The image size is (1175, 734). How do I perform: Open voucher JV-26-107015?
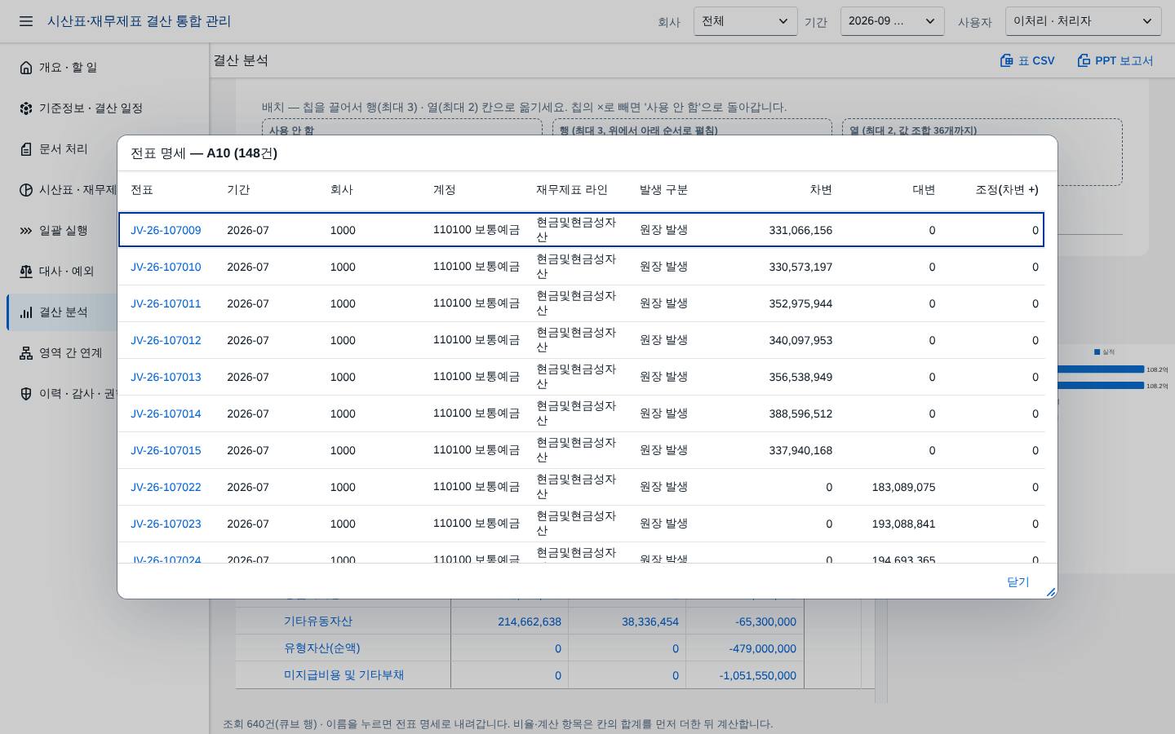coord(166,450)
